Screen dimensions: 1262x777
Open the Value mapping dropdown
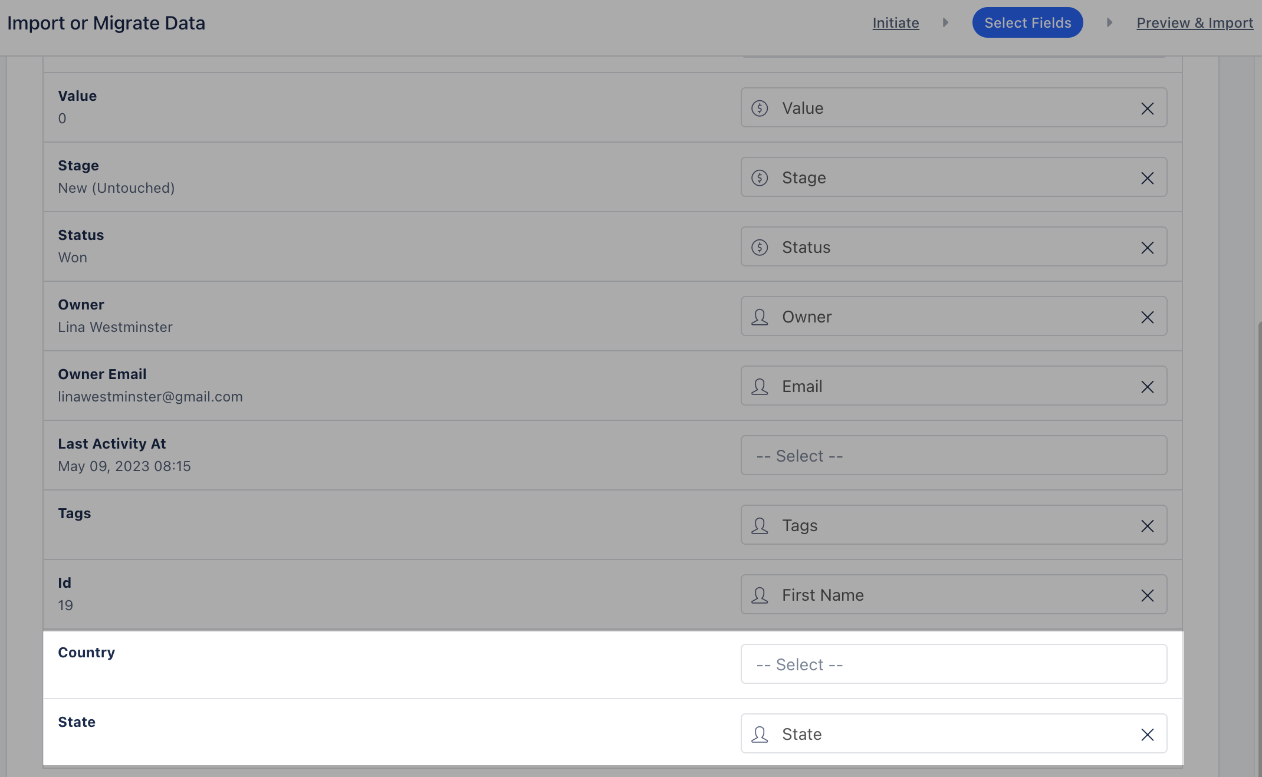[954, 107]
